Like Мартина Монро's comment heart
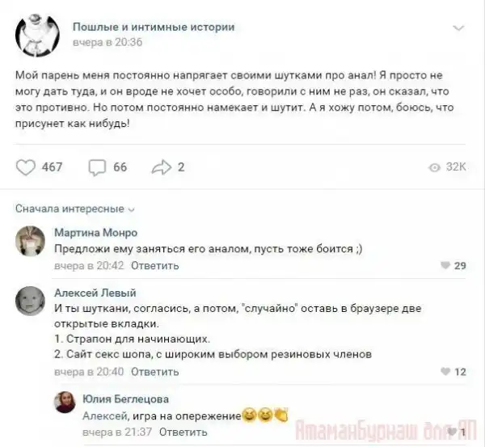485x447 pixels. pyautogui.click(x=445, y=265)
